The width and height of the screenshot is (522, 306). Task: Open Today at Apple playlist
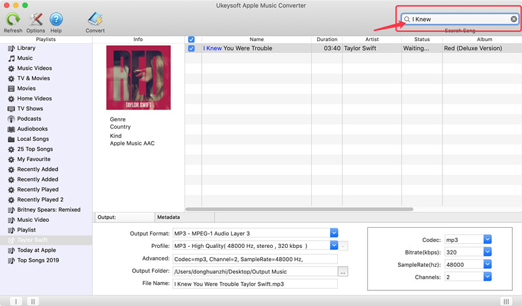point(37,250)
